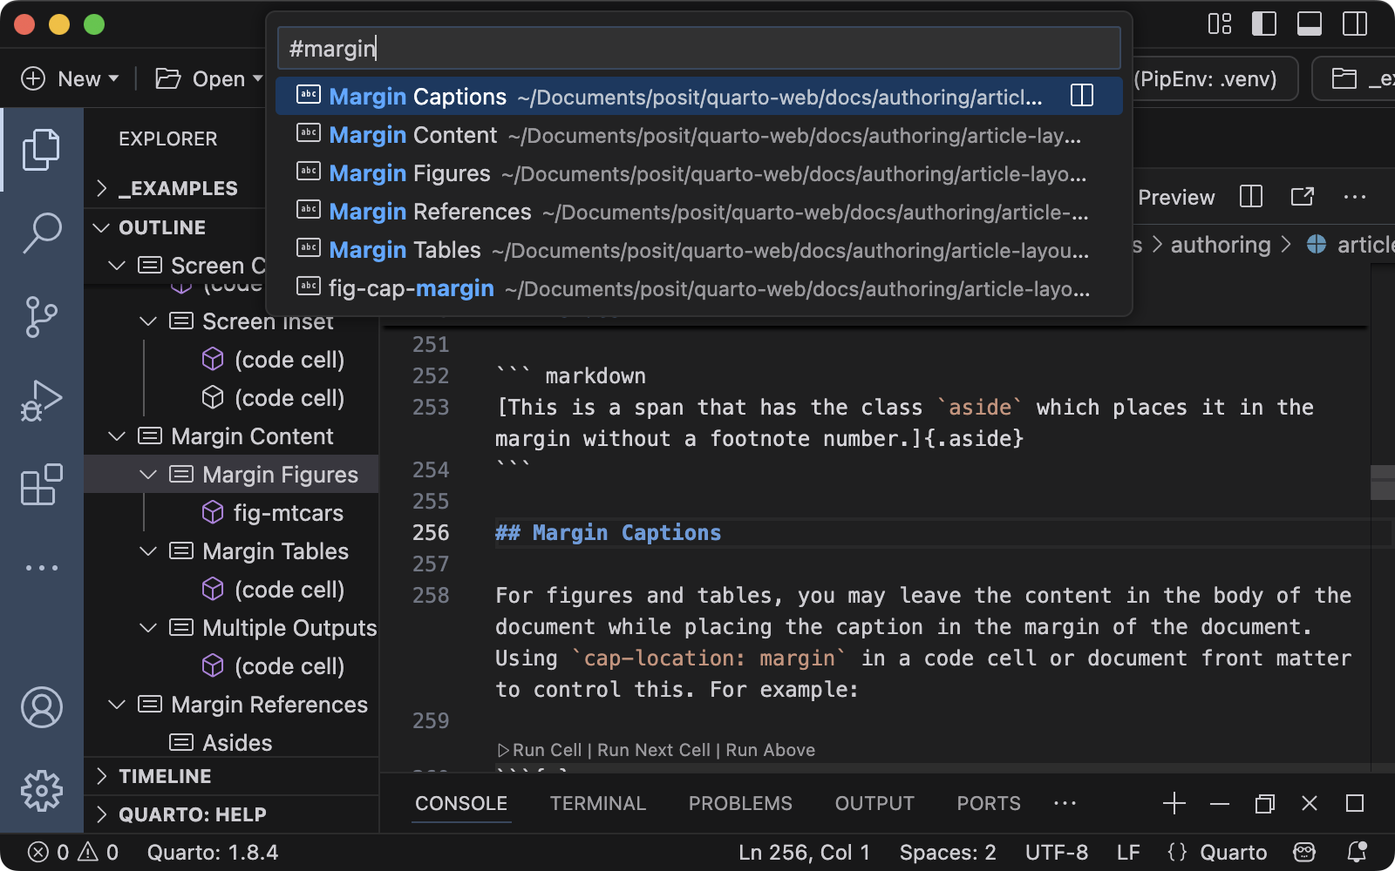This screenshot has width=1395, height=871.
Task: Open the Source Control view
Action: (x=41, y=317)
